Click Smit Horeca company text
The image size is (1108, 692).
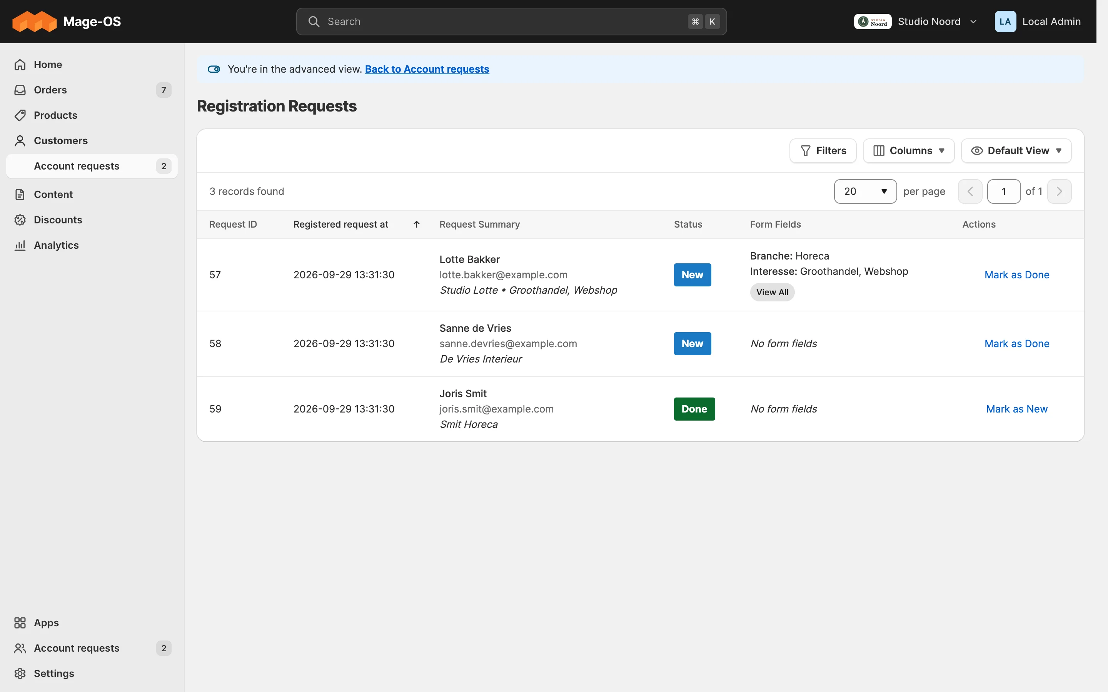468,424
